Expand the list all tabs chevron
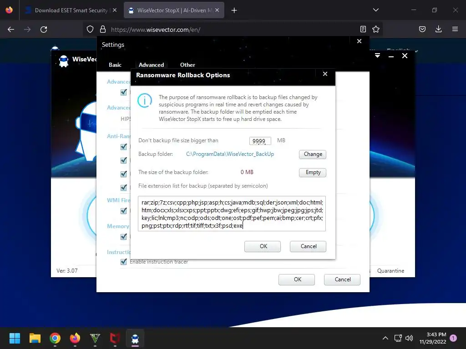466x349 pixels. (375, 10)
